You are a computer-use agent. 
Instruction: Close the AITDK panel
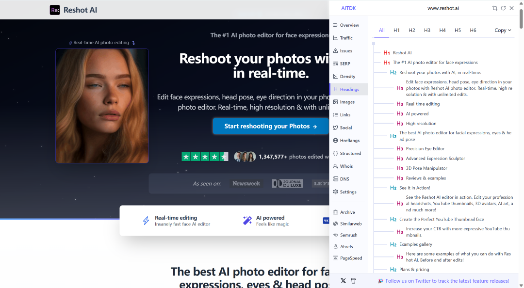pyautogui.click(x=512, y=8)
